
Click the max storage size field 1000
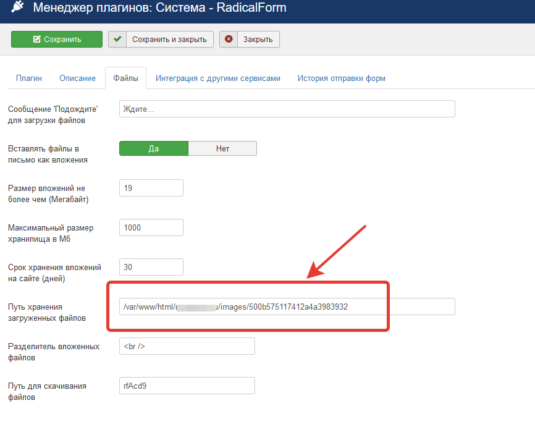click(151, 227)
